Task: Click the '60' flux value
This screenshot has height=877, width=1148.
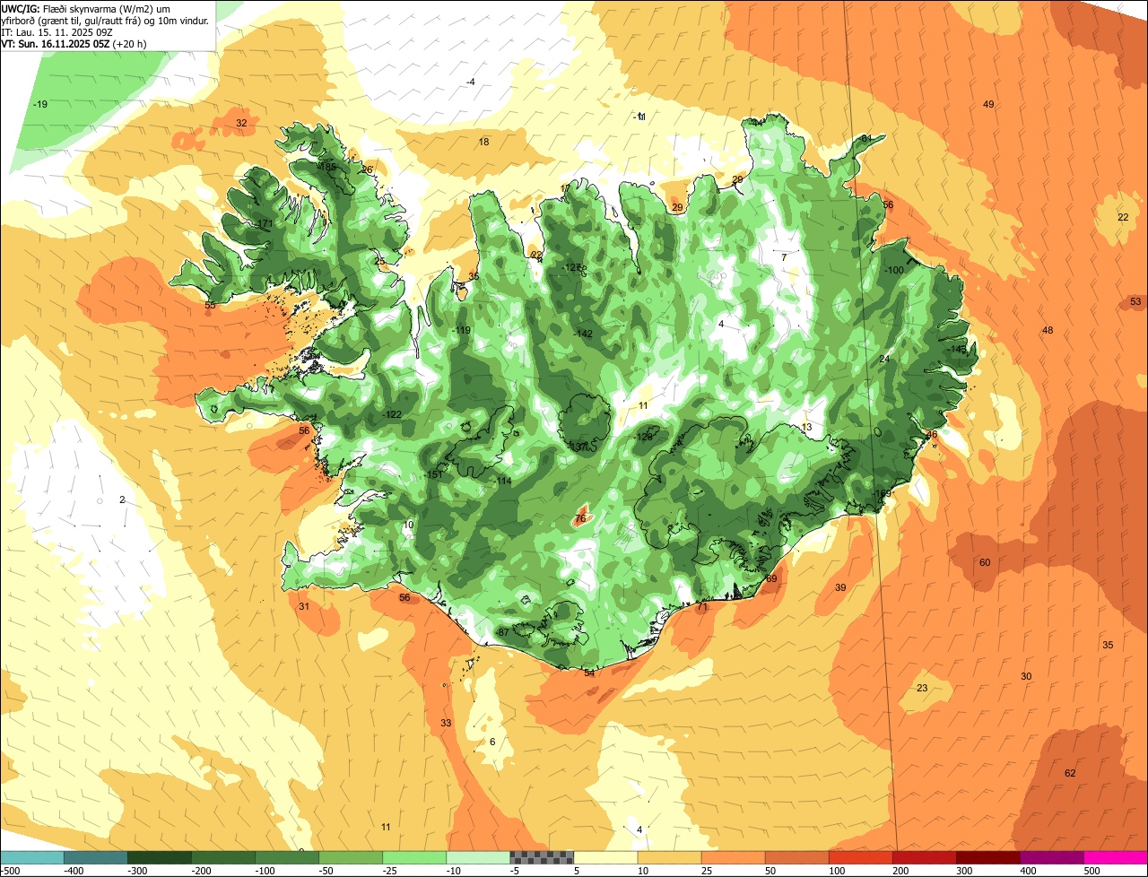Action: click(985, 563)
